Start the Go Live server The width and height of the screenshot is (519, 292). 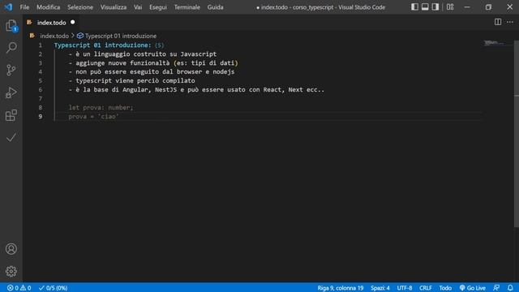click(x=472, y=288)
